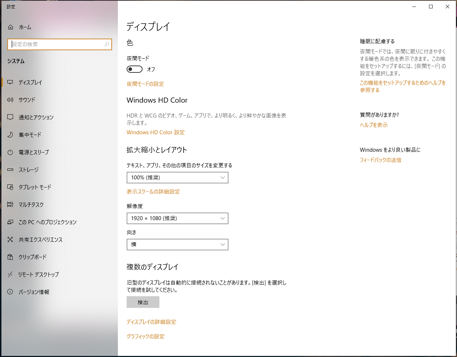The image size is (457, 357).
Task: Open この PC へのプロジェクション page
Action: (59, 222)
